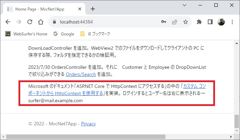Image resolution: width=240 pixels, height=140 pixels.
Task: Open Chrome's three-dot menu
Action: coord(232,22)
